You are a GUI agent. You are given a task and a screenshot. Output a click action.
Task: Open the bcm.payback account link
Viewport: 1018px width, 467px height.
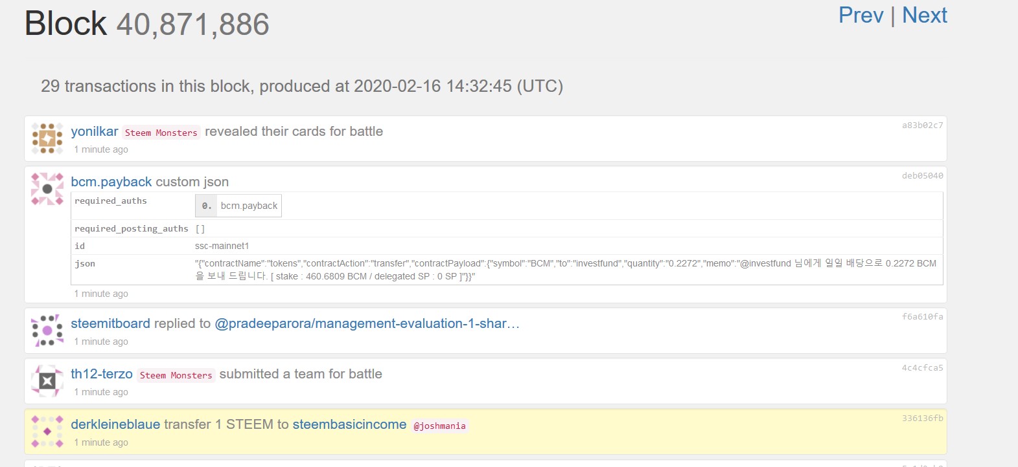111,182
